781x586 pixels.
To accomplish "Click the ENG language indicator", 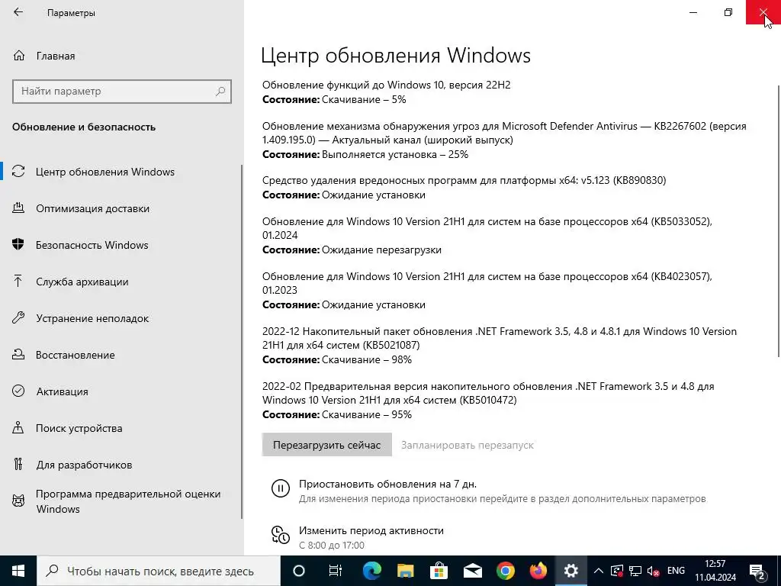I will [x=676, y=571].
